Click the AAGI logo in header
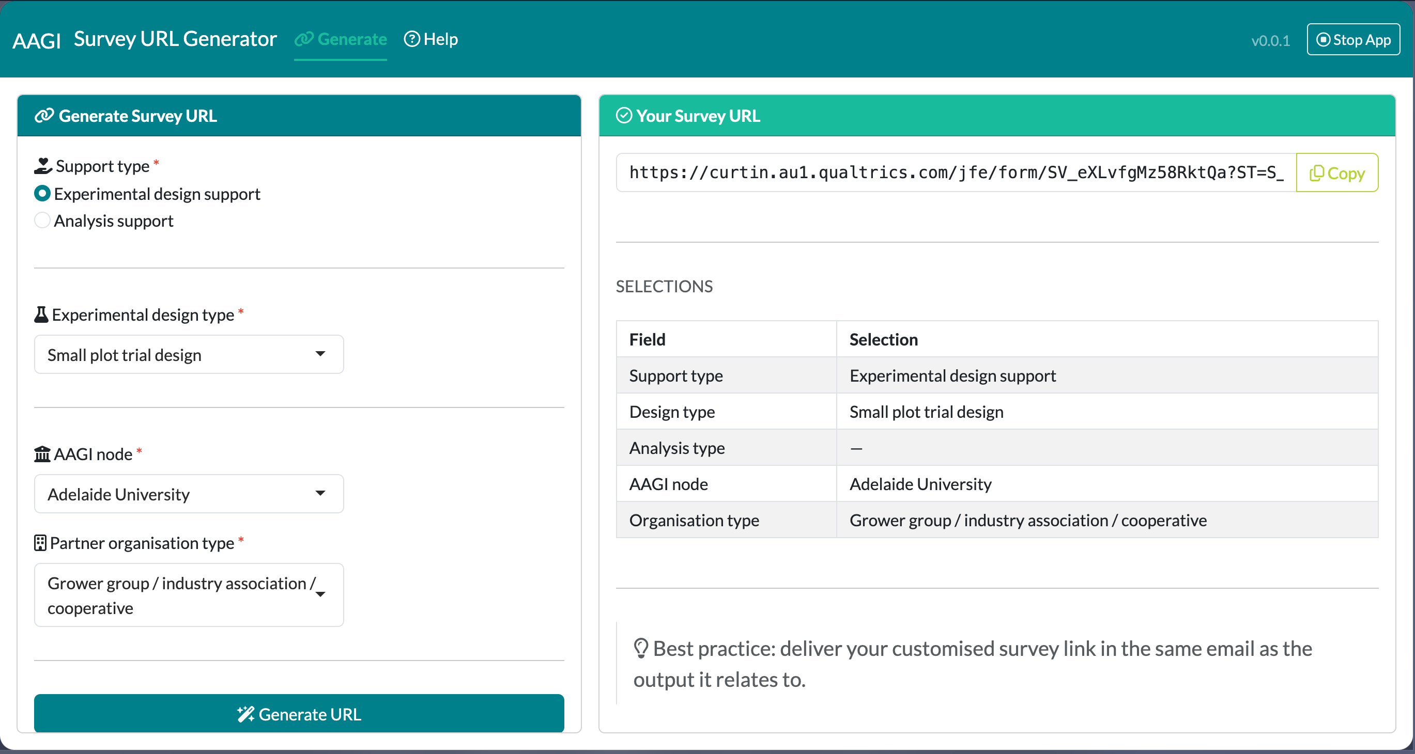This screenshot has width=1415, height=754. point(37,41)
